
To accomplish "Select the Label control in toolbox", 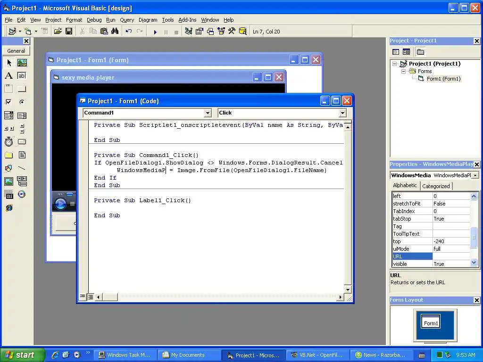I will (x=9, y=76).
